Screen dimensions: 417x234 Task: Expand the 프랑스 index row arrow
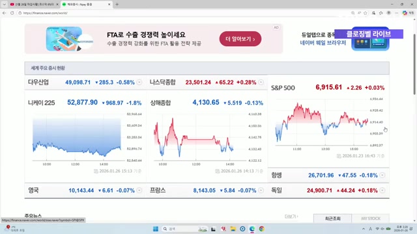pyautogui.click(x=261, y=190)
